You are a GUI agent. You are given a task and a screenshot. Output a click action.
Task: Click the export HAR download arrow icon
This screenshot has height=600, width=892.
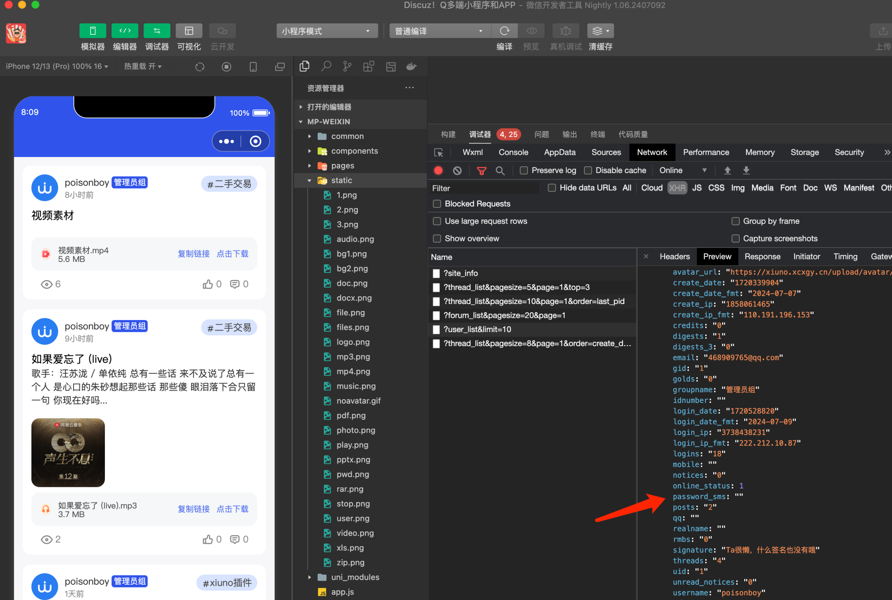(x=746, y=171)
